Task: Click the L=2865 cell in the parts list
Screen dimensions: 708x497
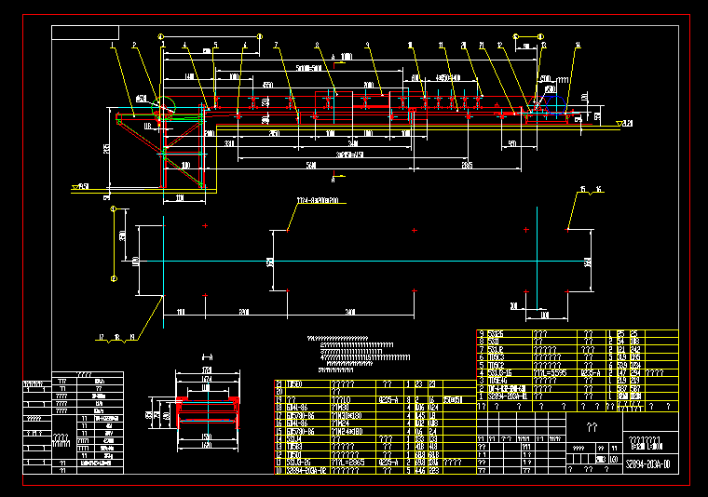Action: click(353, 463)
